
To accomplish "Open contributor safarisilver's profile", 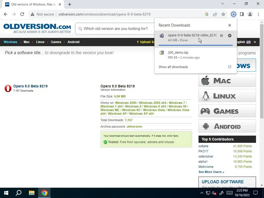I will pos(206,156).
